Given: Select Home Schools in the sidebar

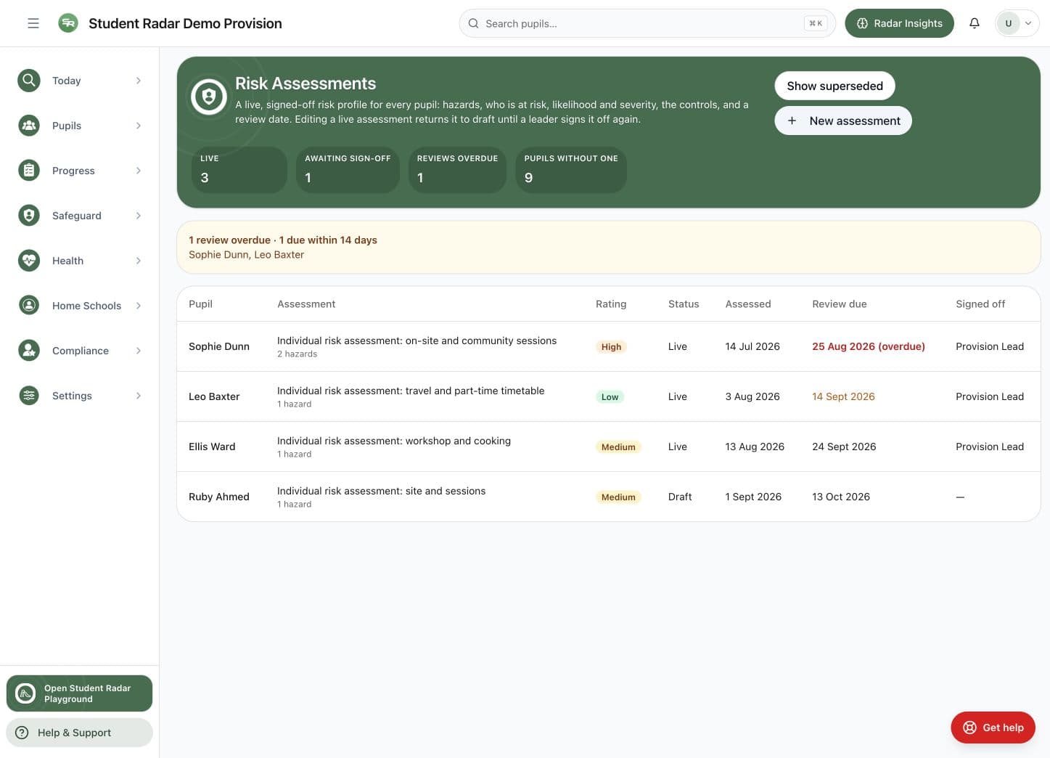Looking at the screenshot, I should [x=80, y=306].
